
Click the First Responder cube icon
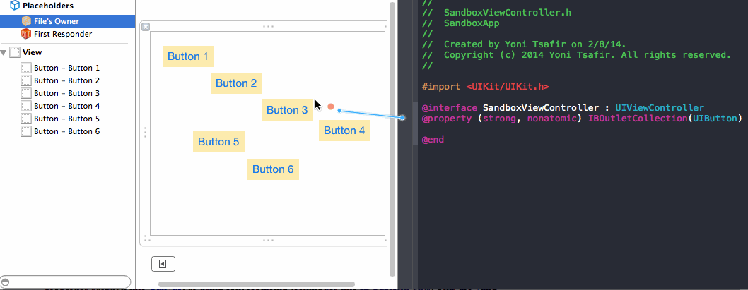point(25,34)
